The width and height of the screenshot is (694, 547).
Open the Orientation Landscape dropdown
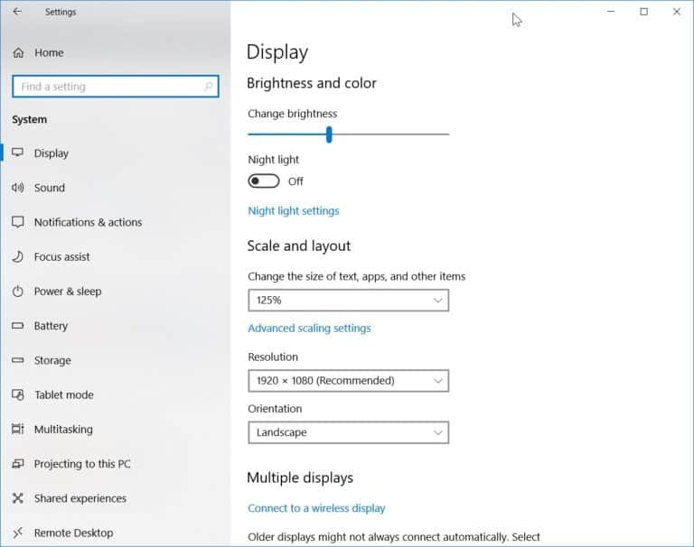pos(348,432)
